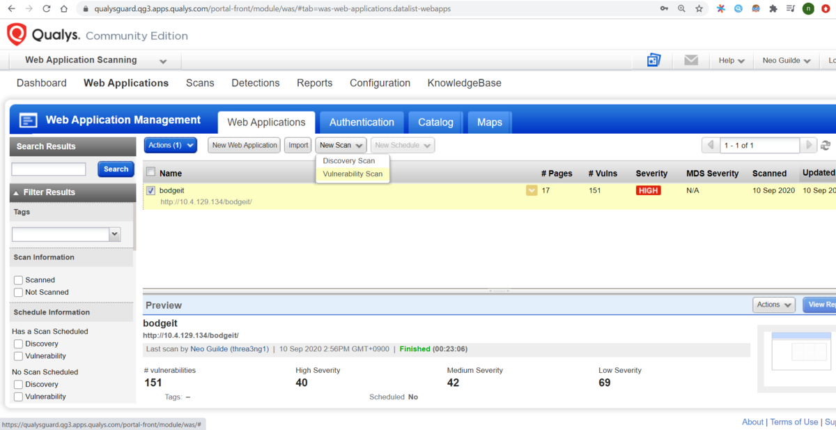This screenshot has height=430, width=836.
Task: Open New Schedule dropdown
Action: tap(403, 145)
